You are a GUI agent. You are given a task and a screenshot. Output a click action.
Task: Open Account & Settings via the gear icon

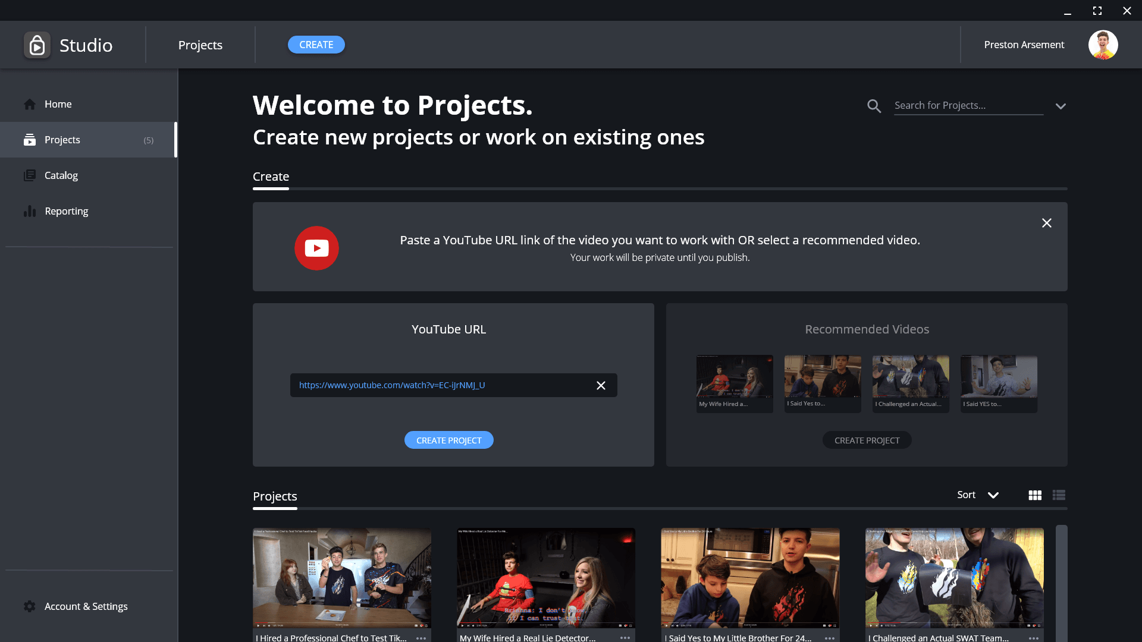(x=29, y=606)
